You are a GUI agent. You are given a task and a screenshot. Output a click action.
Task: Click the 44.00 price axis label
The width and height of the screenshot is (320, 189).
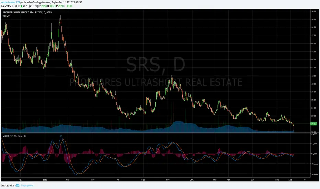(314, 68)
